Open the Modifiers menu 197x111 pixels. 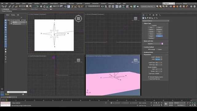pyautogui.click(x=37, y=3)
